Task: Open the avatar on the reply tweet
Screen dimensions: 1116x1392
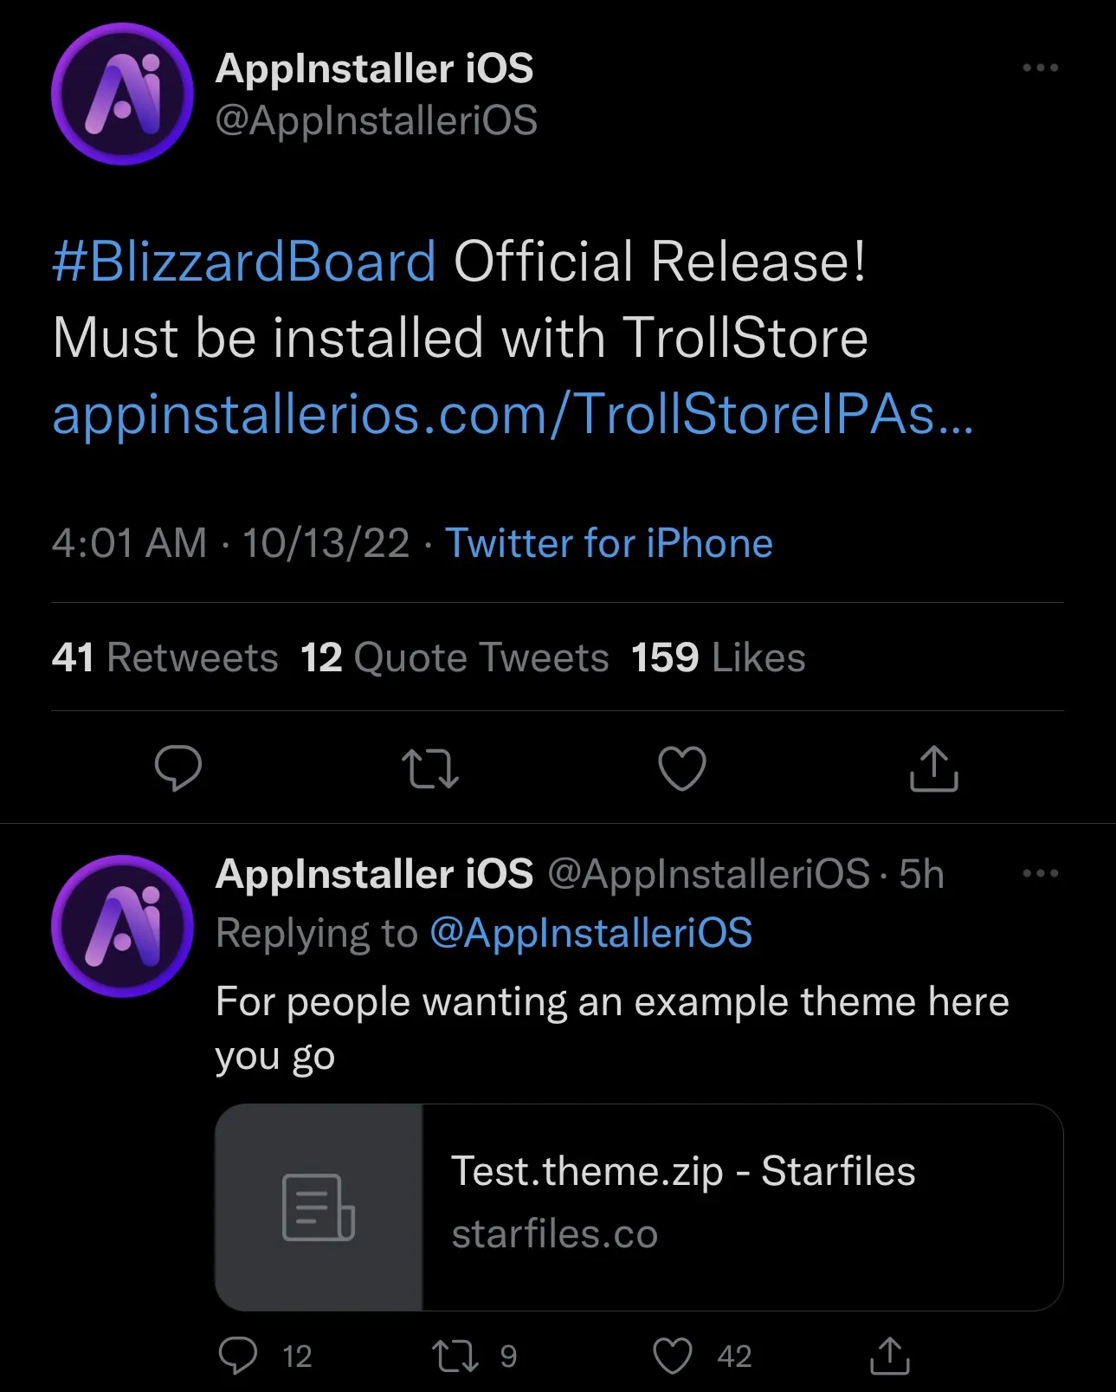Action: pos(122,926)
